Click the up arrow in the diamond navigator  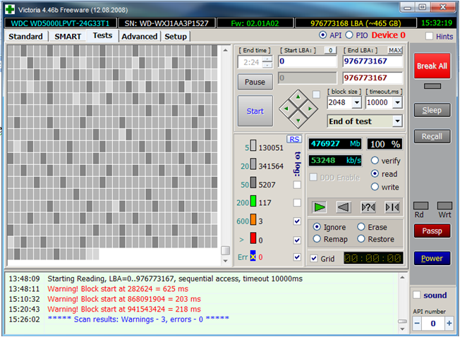click(x=298, y=97)
